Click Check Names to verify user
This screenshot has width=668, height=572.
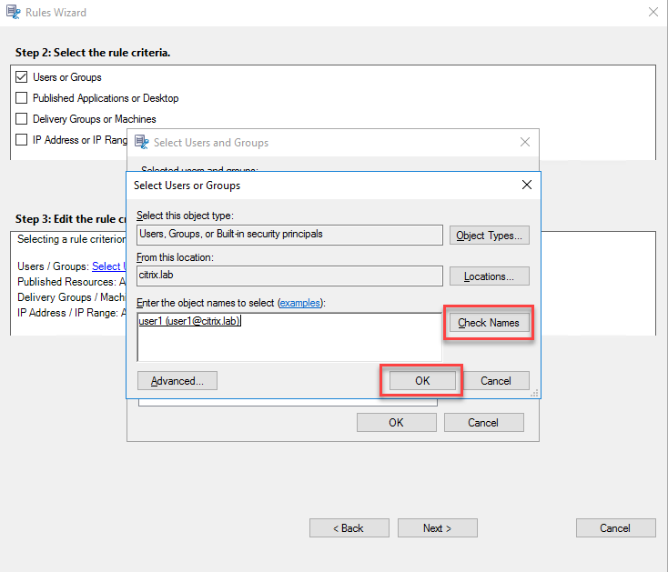pyautogui.click(x=489, y=323)
